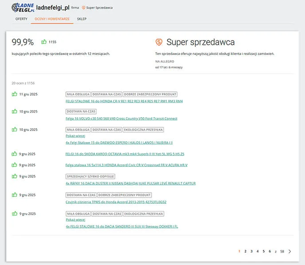Expand Pokaż więcej under Dacia Sandero review
The height and width of the screenshot is (265, 305).
point(75,220)
